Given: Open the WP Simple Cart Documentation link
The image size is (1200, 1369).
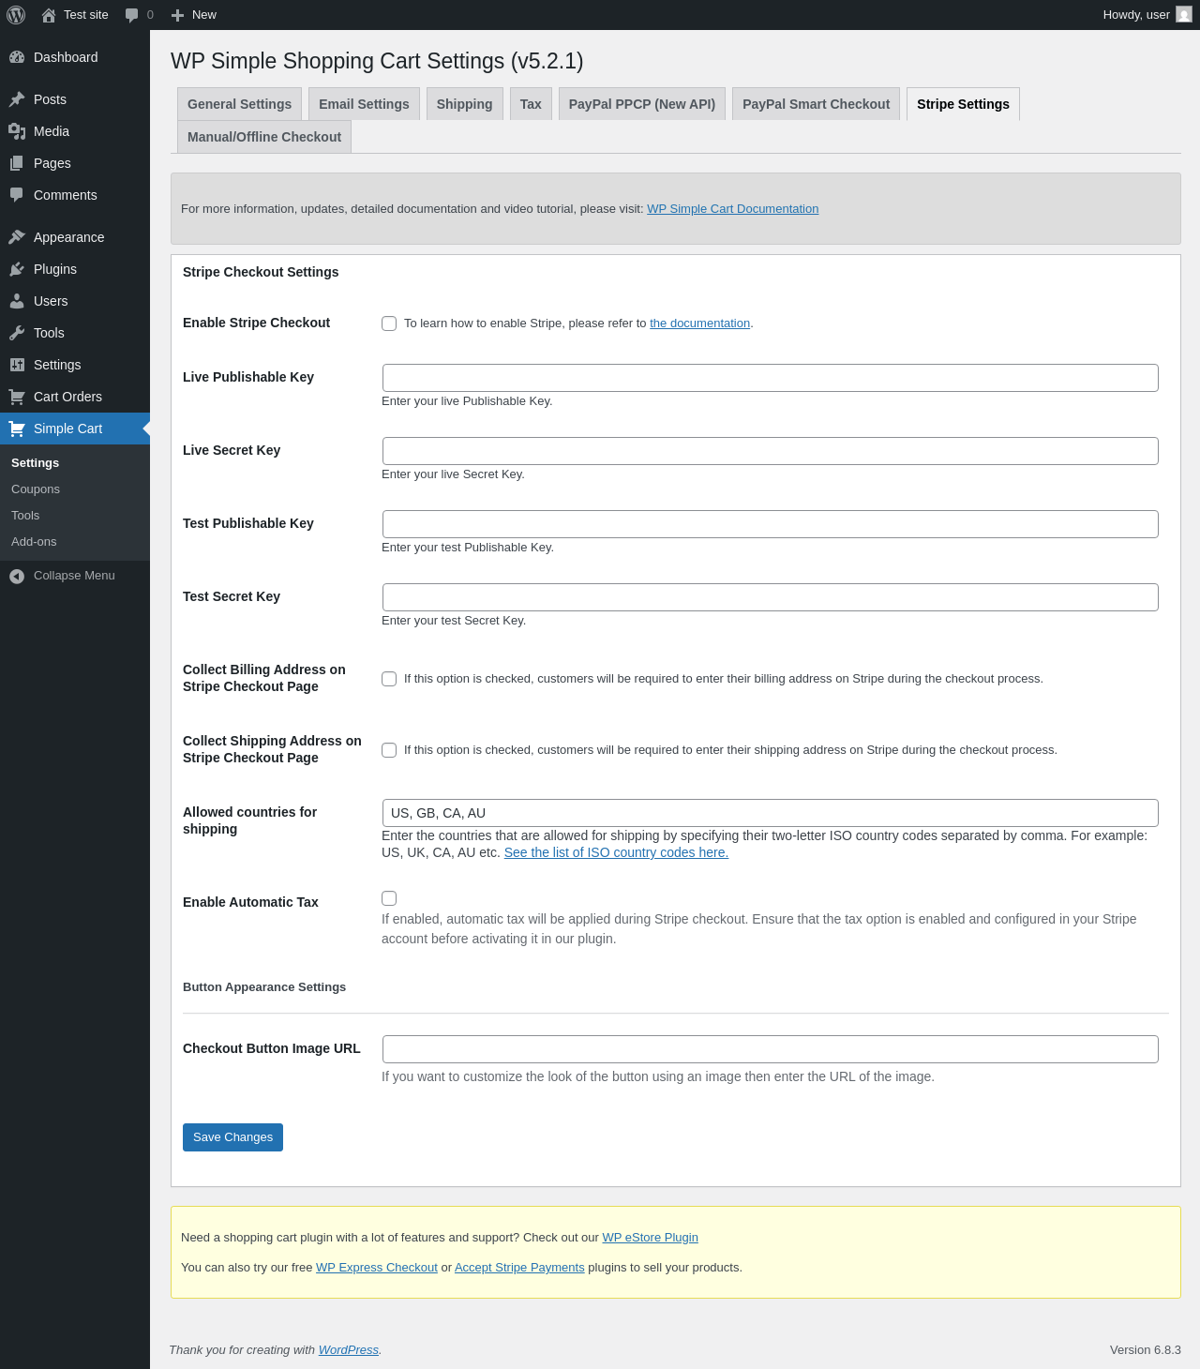Looking at the screenshot, I should tap(732, 209).
